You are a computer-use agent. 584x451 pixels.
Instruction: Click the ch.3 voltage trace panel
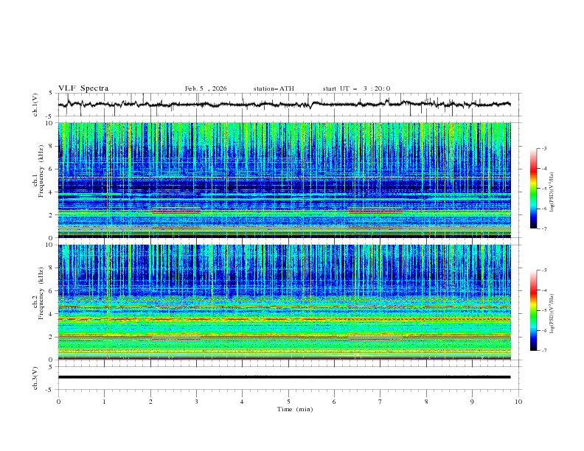click(x=289, y=378)
